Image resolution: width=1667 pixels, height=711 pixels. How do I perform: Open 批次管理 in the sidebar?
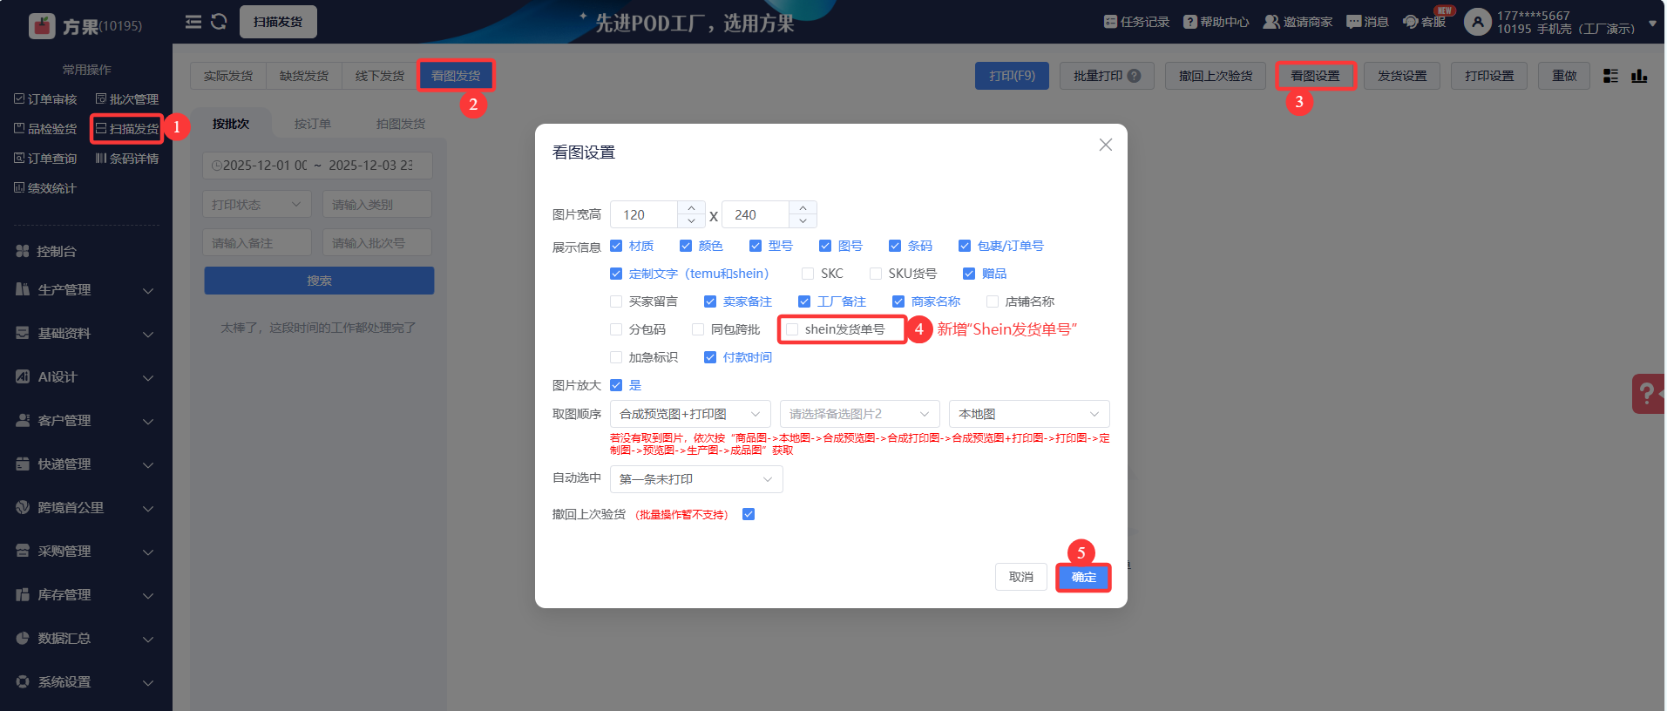[x=127, y=99]
